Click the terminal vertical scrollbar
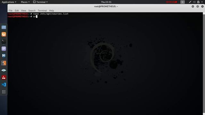Screen dimensions: 205x115 click(204, 64)
